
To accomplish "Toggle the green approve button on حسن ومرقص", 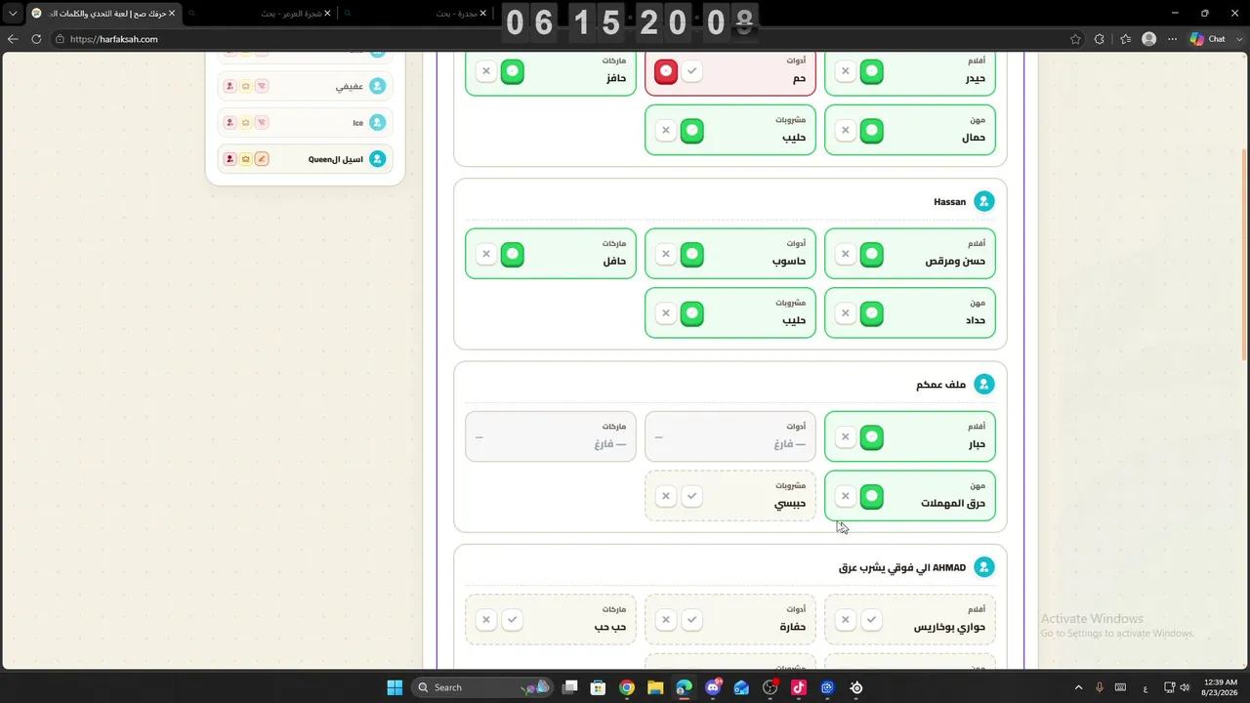I will pyautogui.click(x=872, y=254).
